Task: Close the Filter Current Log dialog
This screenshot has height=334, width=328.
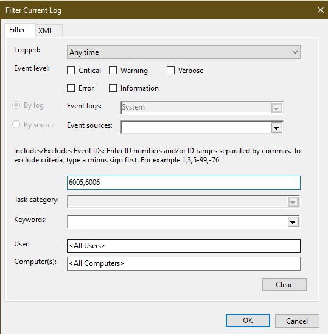Action: coord(320,10)
